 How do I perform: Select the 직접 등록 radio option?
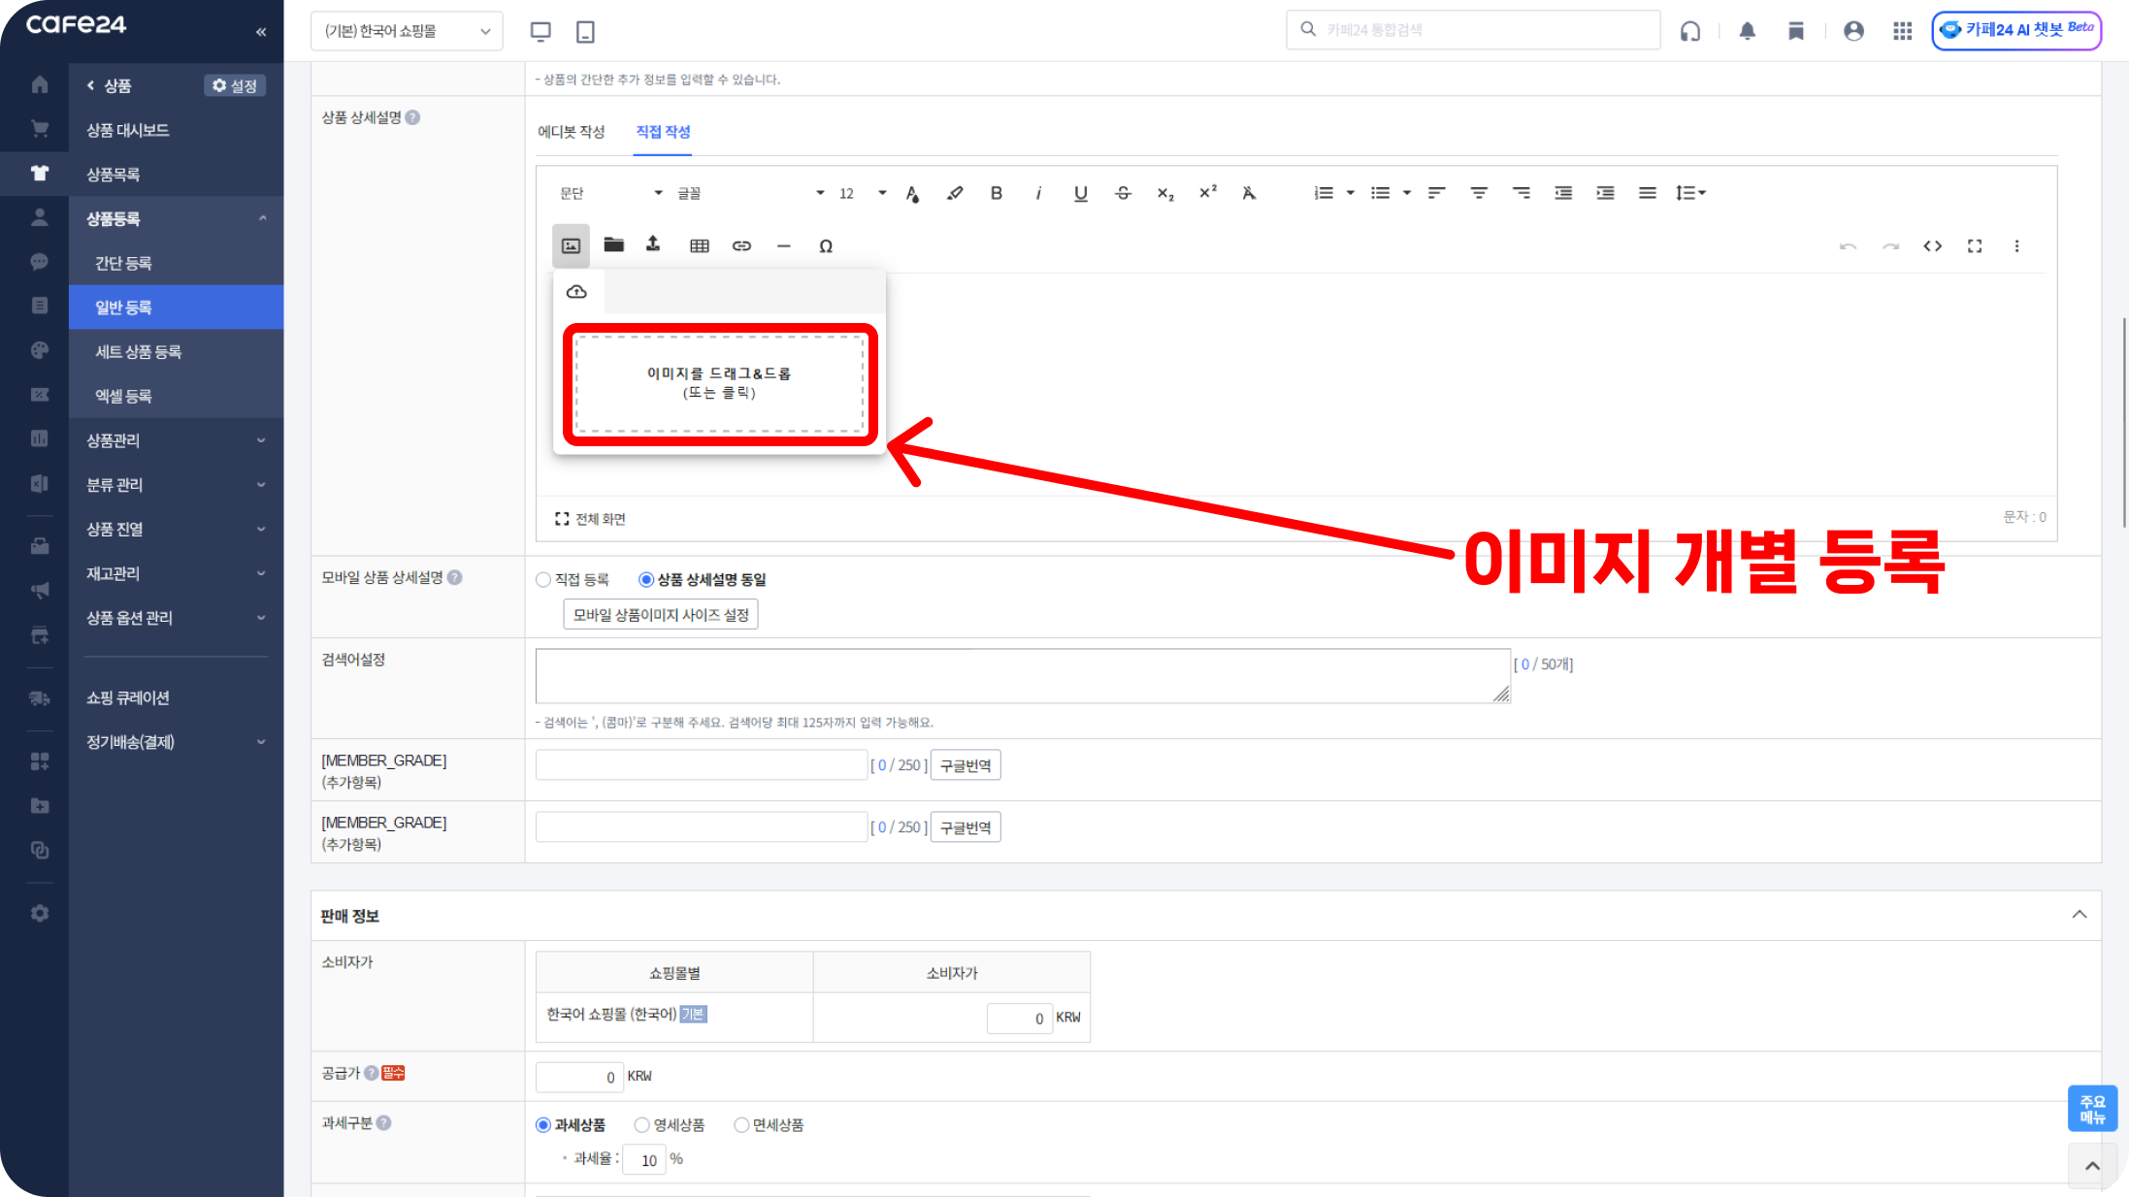tap(543, 580)
